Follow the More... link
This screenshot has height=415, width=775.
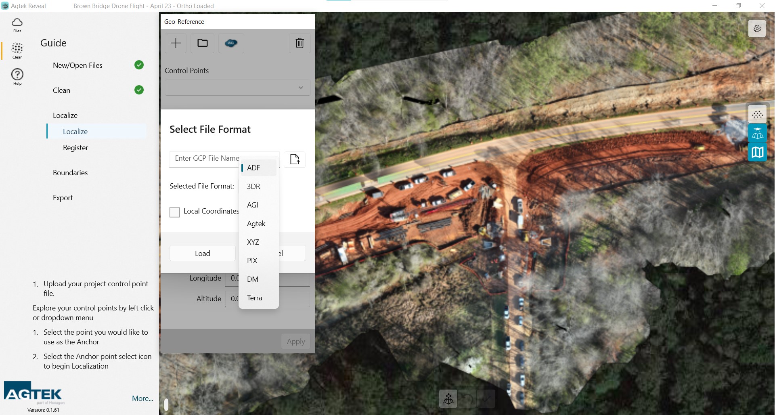(x=142, y=398)
